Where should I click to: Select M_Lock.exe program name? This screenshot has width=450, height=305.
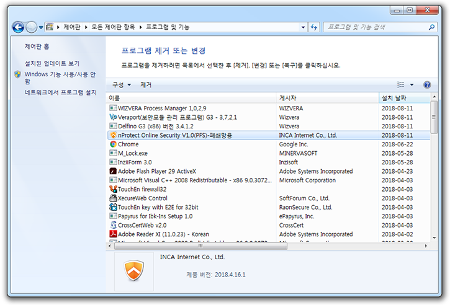(133, 153)
